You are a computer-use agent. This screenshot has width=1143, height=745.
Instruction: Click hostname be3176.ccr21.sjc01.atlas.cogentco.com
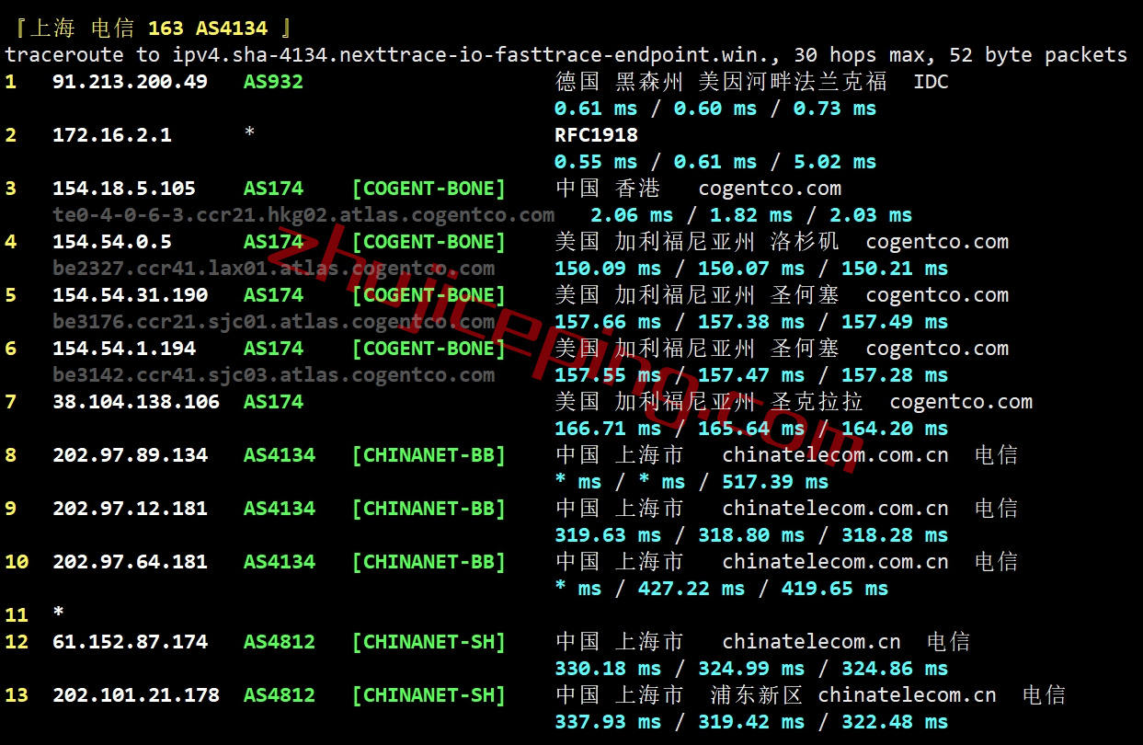point(274,322)
